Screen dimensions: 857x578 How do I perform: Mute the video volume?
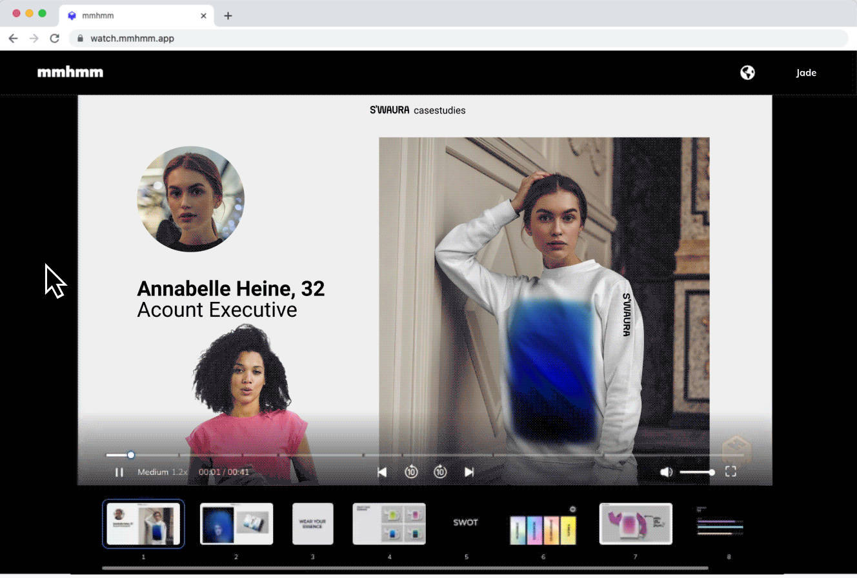pyautogui.click(x=666, y=472)
